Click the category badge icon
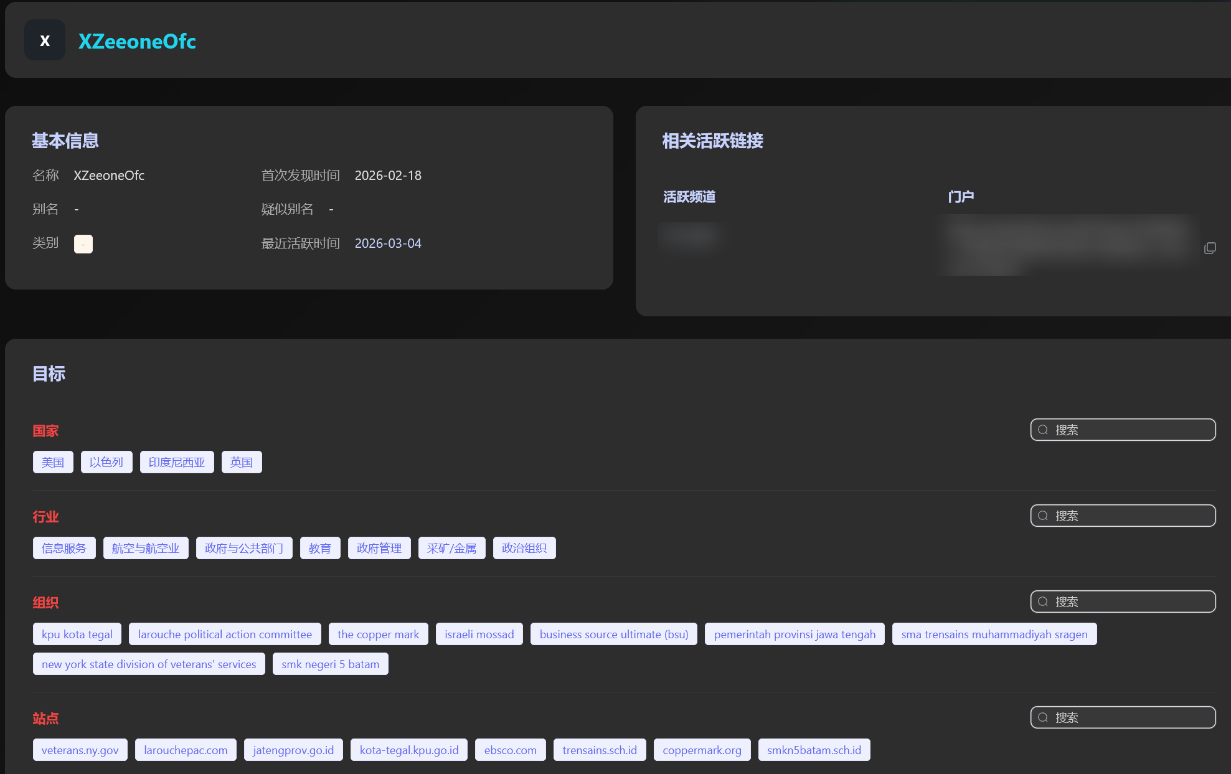 tap(83, 244)
